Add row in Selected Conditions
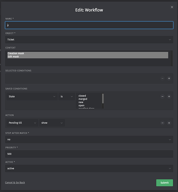178x192 pixels. click(x=169, y=78)
